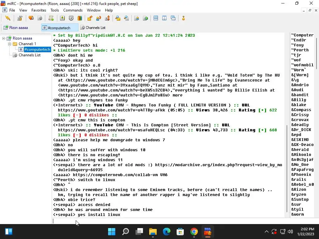The height and width of the screenshot is (239, 319).
Task: Switch to Rizon aaaaa status tab
Action: tap(16, 27)
